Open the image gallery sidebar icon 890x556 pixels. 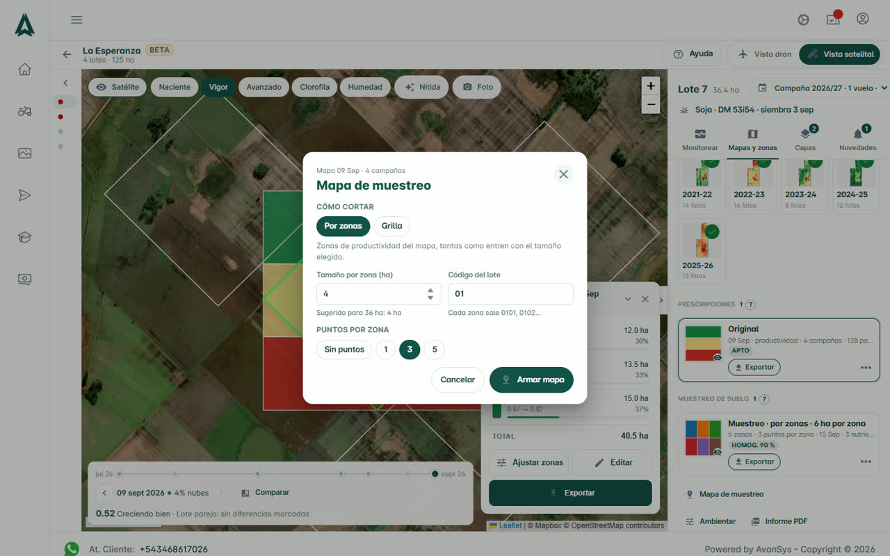(24, 154)
